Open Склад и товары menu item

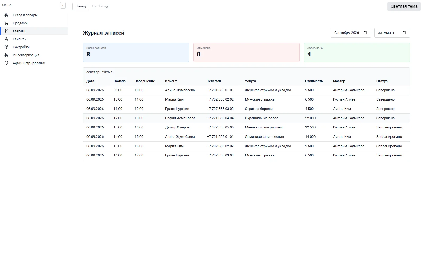click(x=34, y=15)
